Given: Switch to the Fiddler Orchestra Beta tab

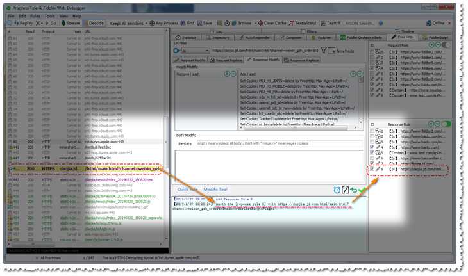Looking at the screenshot, I should 361,38.
